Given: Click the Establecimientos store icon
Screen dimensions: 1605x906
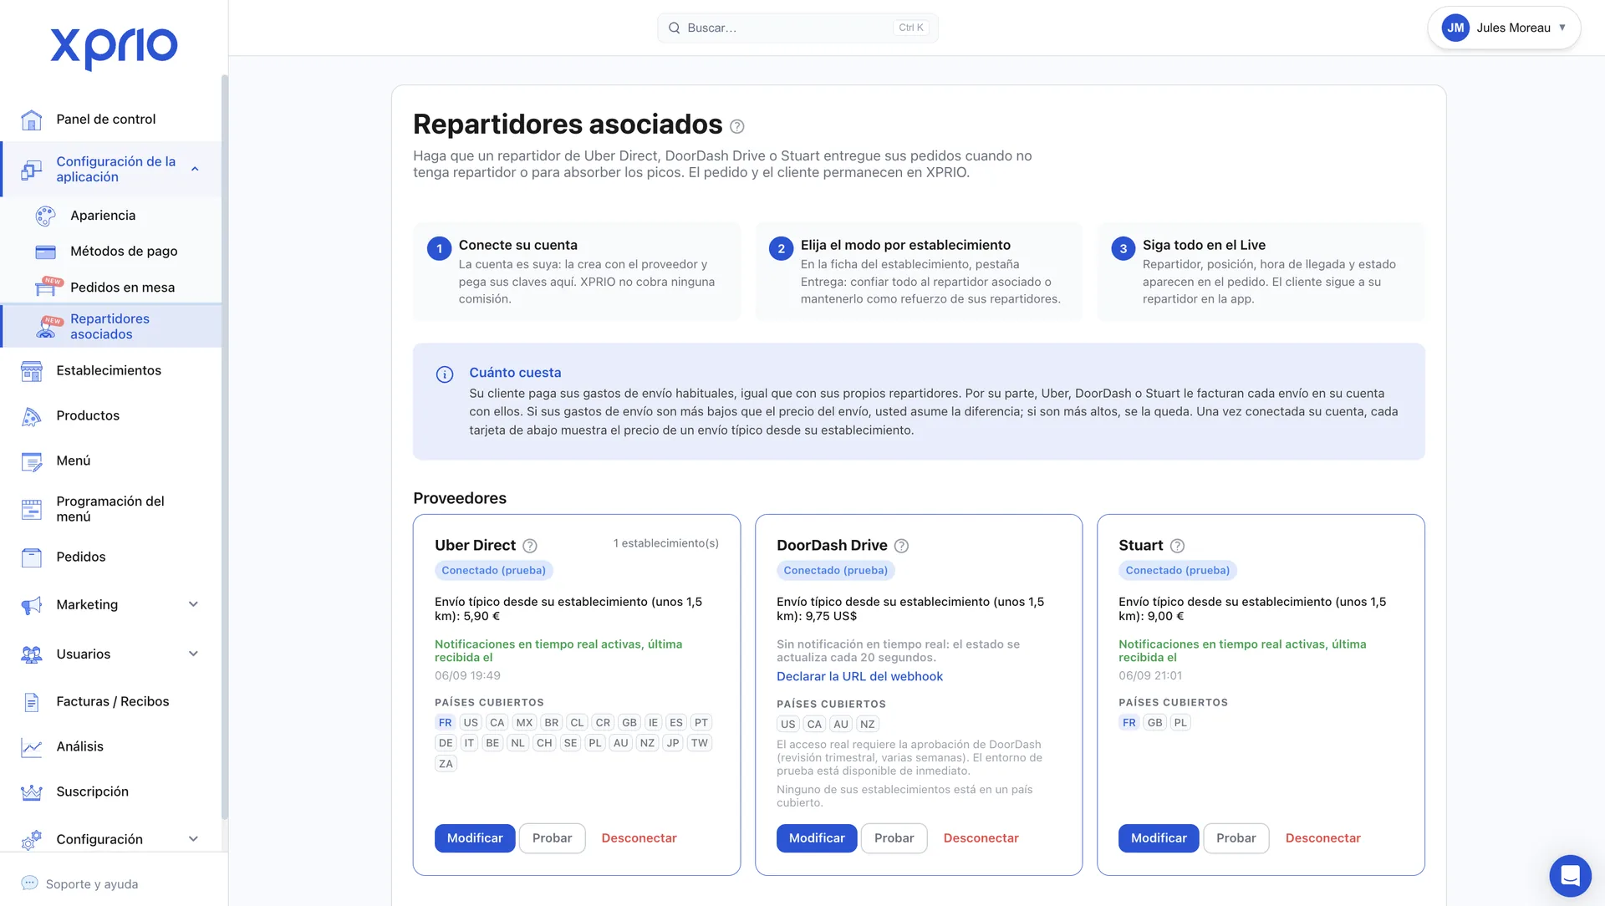Looking at the screenshot, I should [x=32, y=371].
